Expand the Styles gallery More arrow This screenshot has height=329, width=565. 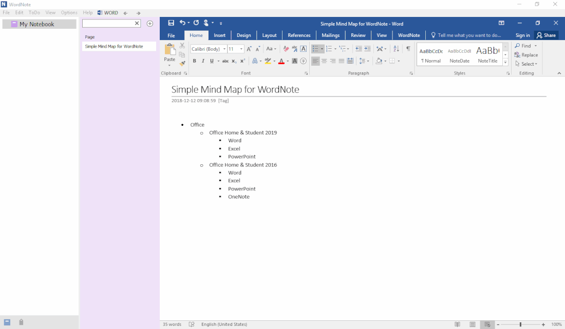[505, 63]
